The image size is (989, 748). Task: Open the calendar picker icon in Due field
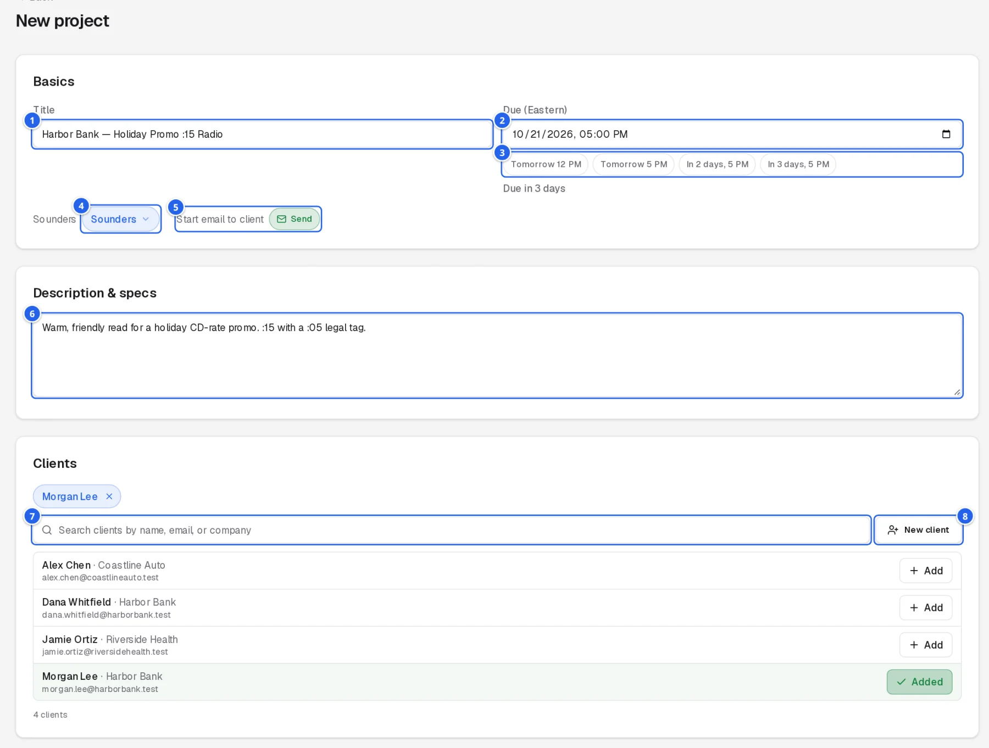pyautogui.click(x=946, y=134)
